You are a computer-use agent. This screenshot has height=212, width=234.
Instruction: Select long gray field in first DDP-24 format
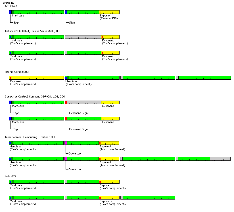click(84, 103)
